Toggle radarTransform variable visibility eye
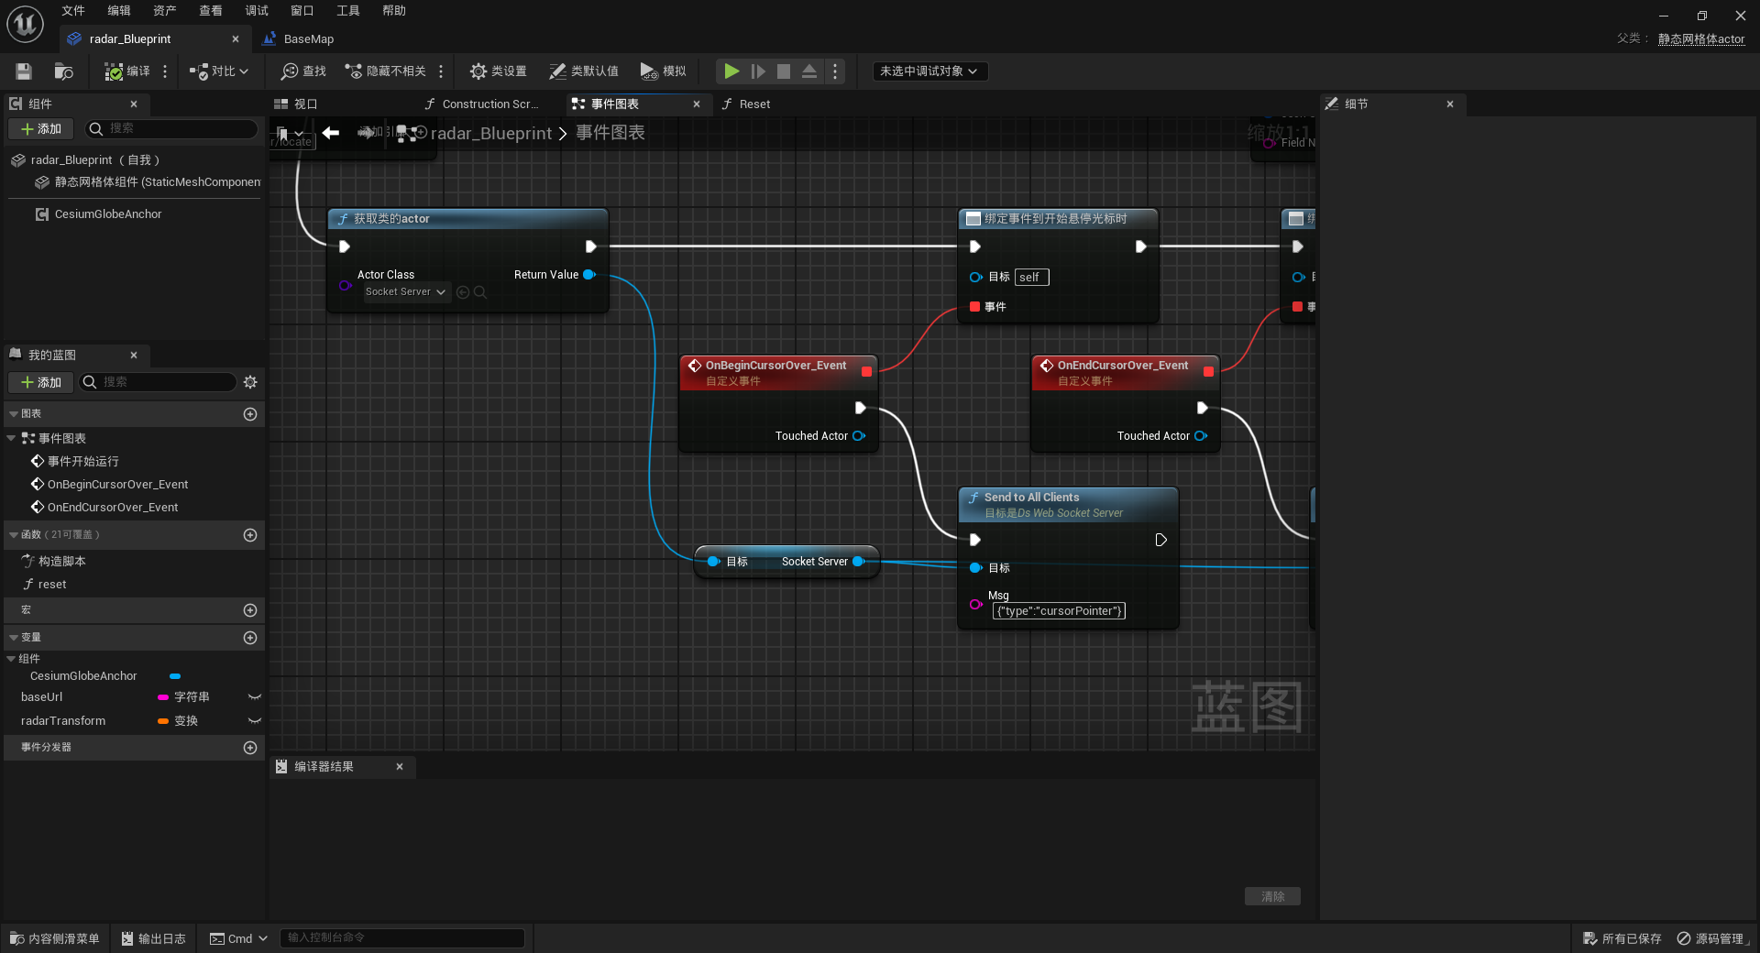This screenshot has height=953, width=1760. [x=255, y=721]
